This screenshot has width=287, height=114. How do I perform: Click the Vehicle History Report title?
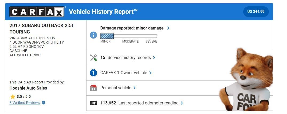tap(103, 12)
